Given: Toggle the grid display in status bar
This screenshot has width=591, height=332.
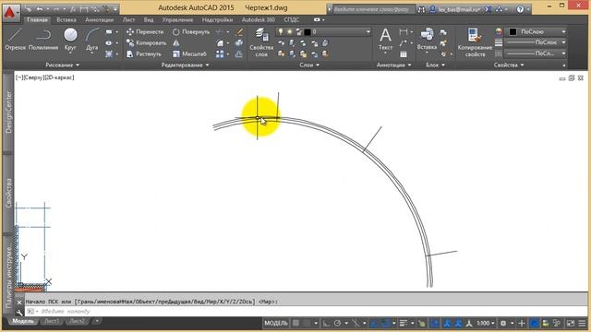Looking at the screenshot, I should [x=295, y=323].
